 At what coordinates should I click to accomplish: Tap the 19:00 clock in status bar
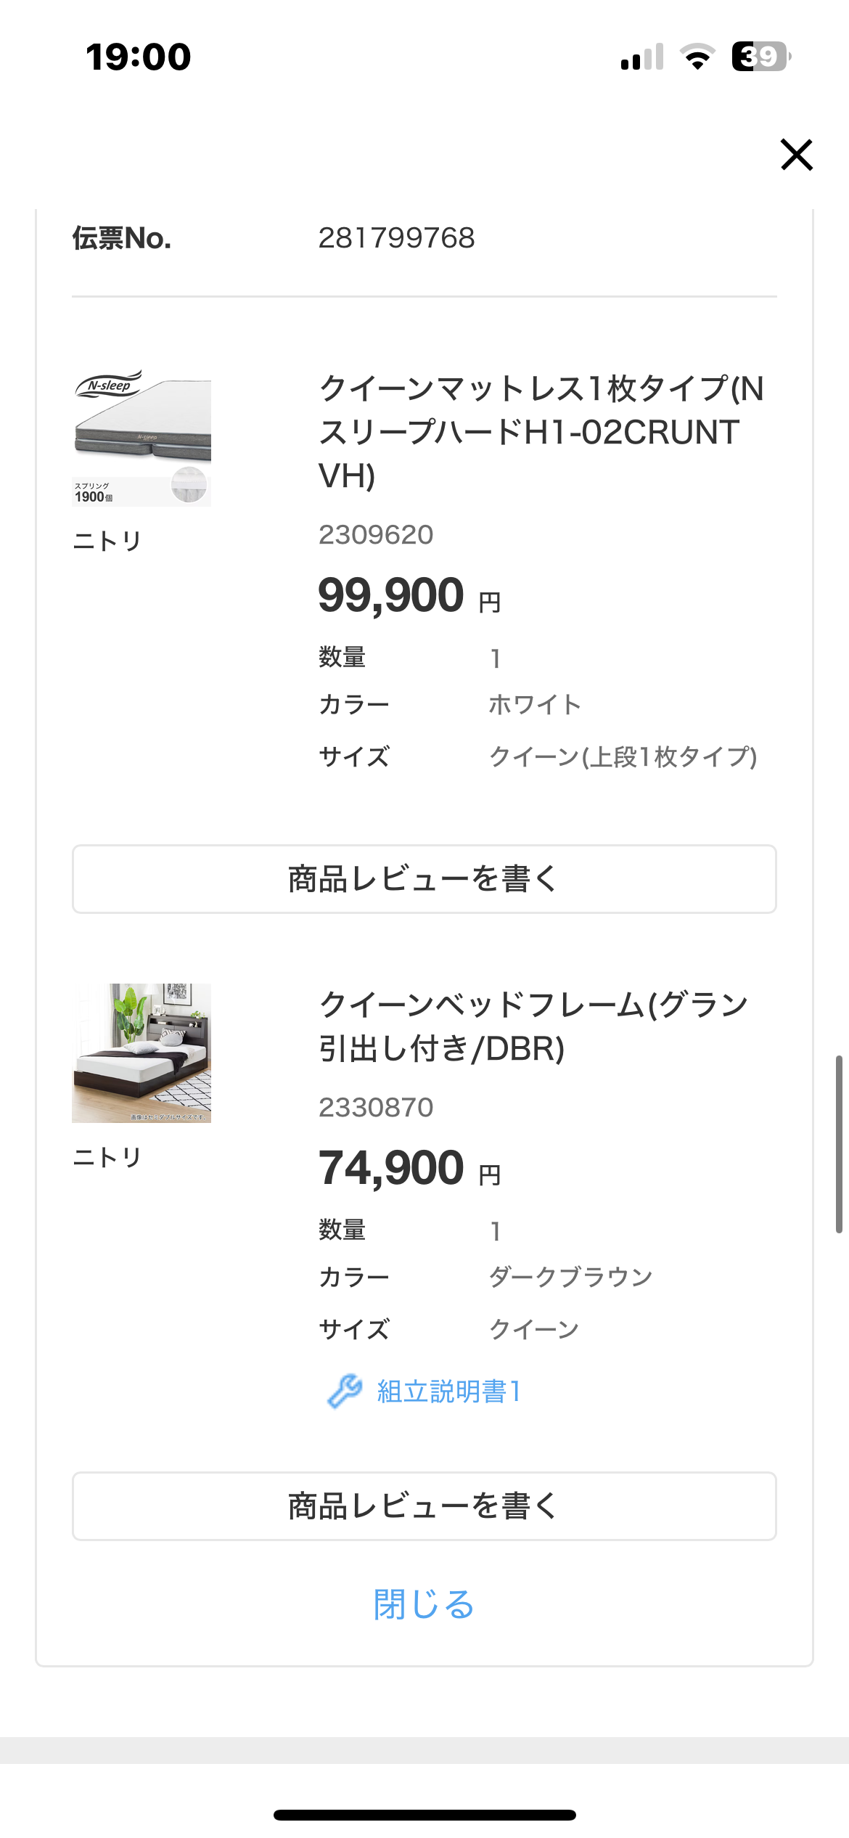[x=138, y=57]
